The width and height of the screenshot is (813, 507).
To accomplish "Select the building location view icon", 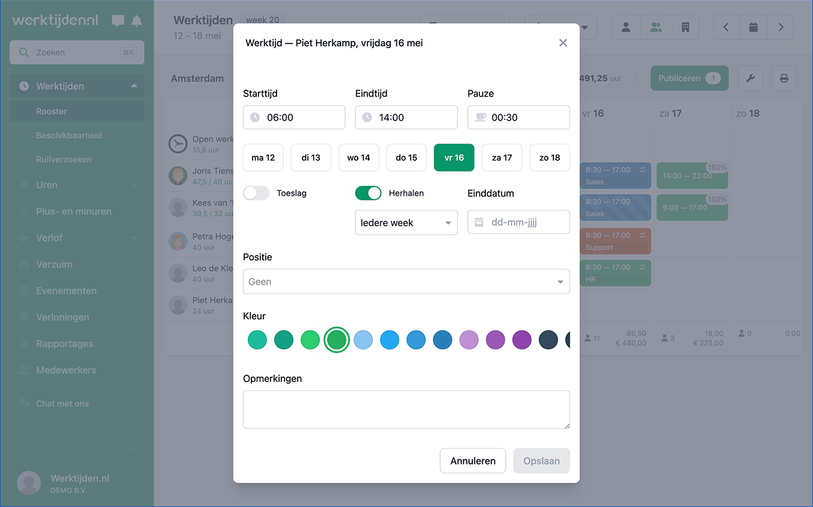I will point(685,27).
